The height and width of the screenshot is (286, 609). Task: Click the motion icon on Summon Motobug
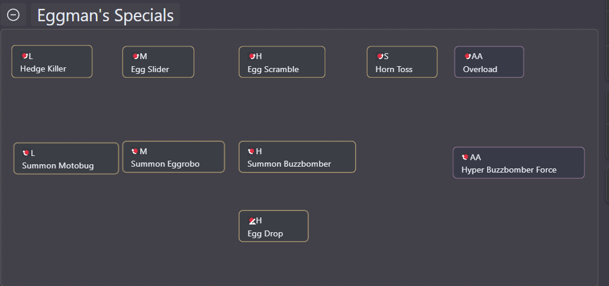(26, 153)
